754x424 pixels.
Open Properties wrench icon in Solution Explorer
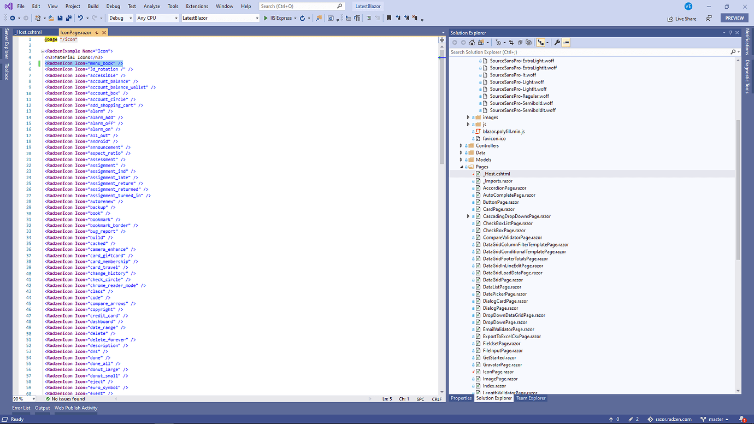pos(557,42)
